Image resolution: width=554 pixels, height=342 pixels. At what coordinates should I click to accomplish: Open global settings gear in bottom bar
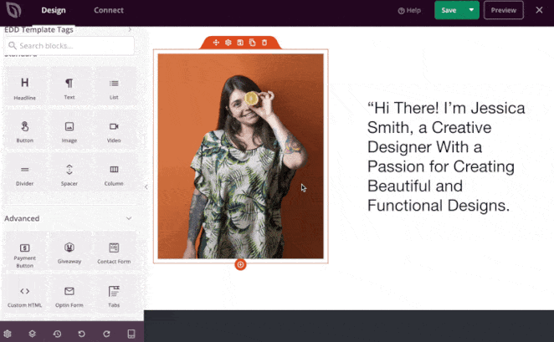(8, 334)
